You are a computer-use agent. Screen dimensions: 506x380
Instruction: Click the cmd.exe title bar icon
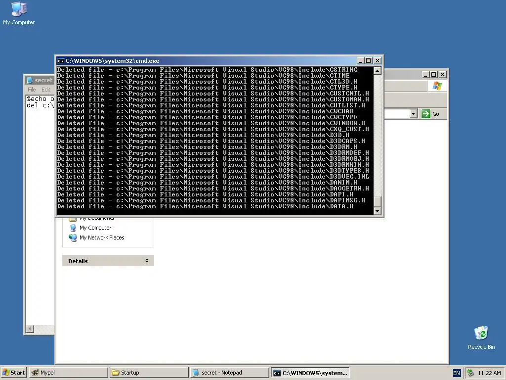tap(61, 61)
